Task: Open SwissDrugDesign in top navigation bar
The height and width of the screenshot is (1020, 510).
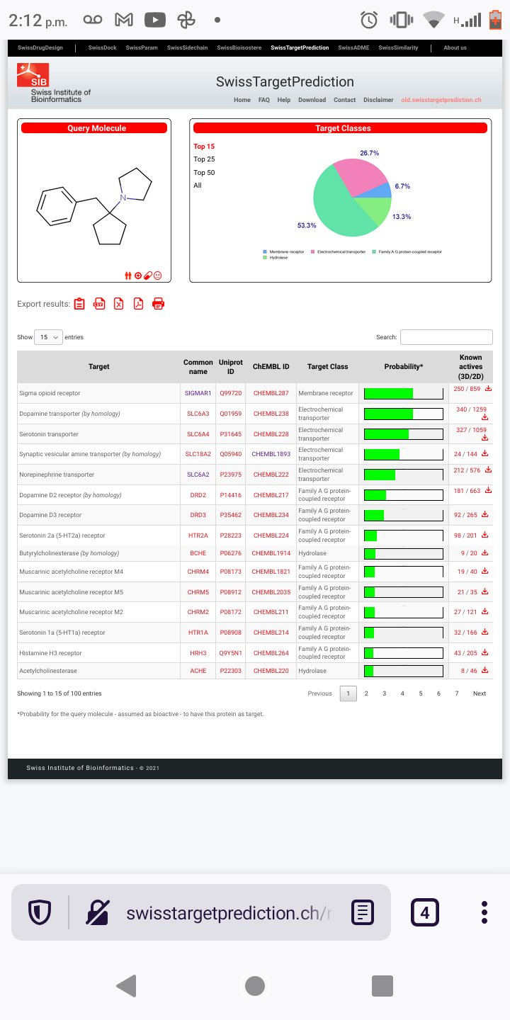Action: tap(40, 47)
